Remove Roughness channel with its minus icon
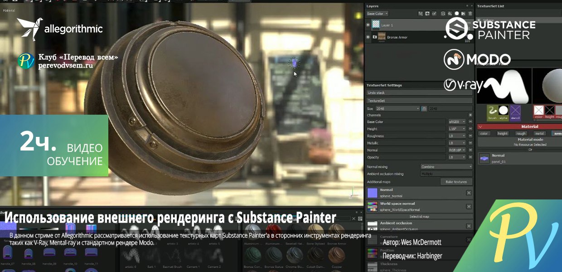Viewport: 562px width, 272px height. 470,136
